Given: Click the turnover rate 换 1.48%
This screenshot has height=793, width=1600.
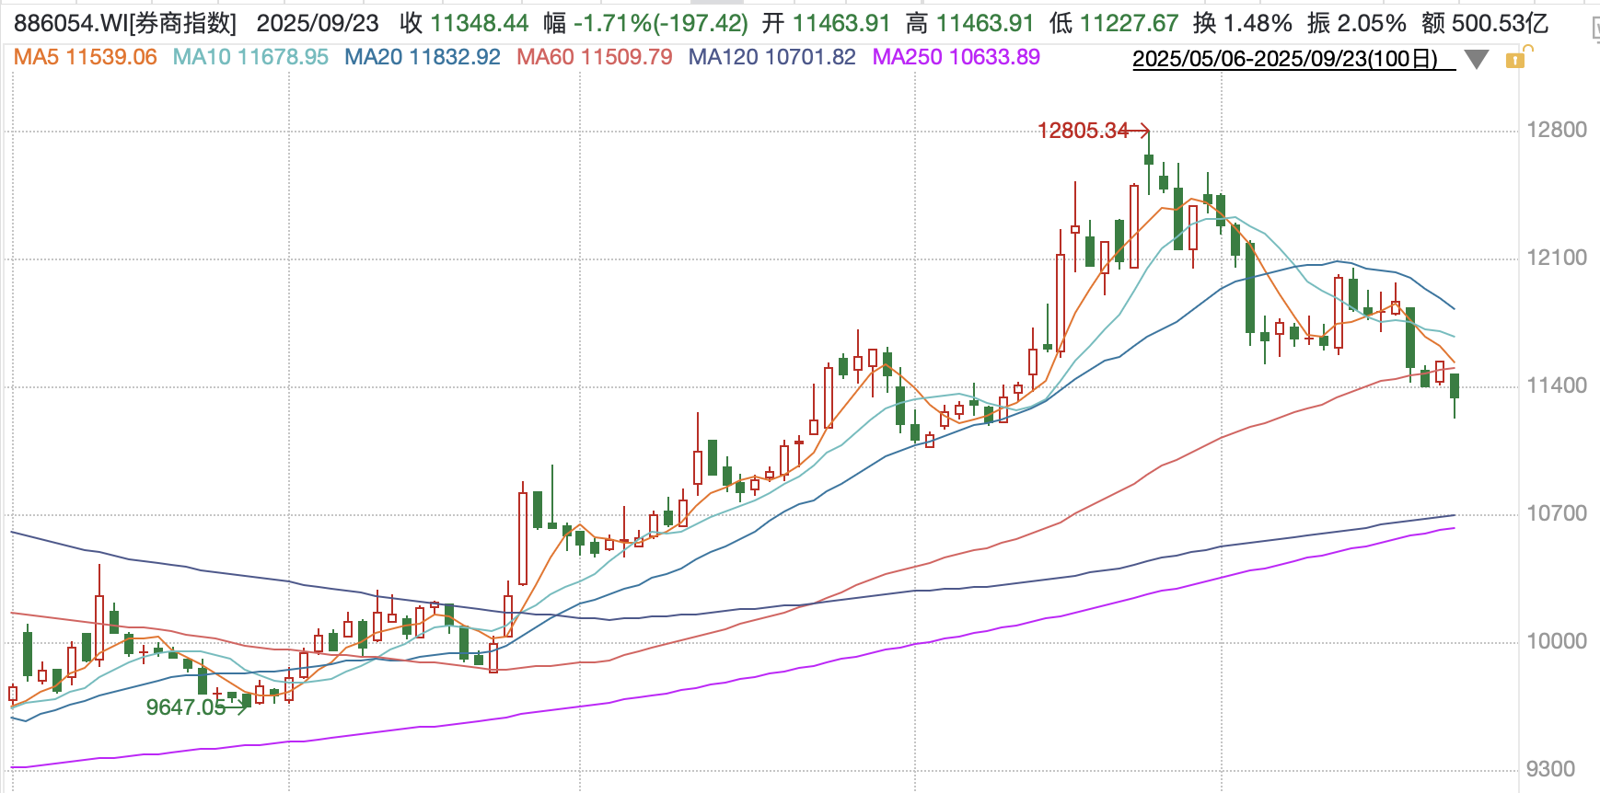Looking at the screenshot, I should (x=1243, y=23).
